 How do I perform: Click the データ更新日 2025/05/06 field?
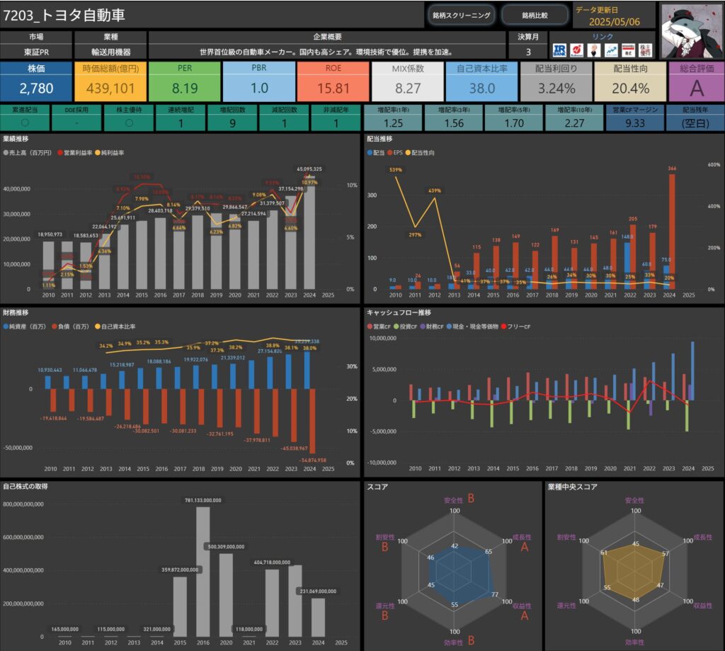click(614, 16)
